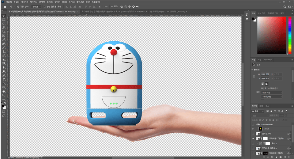
Task: Select the Path Selection tool
Action: pos(4,83)
